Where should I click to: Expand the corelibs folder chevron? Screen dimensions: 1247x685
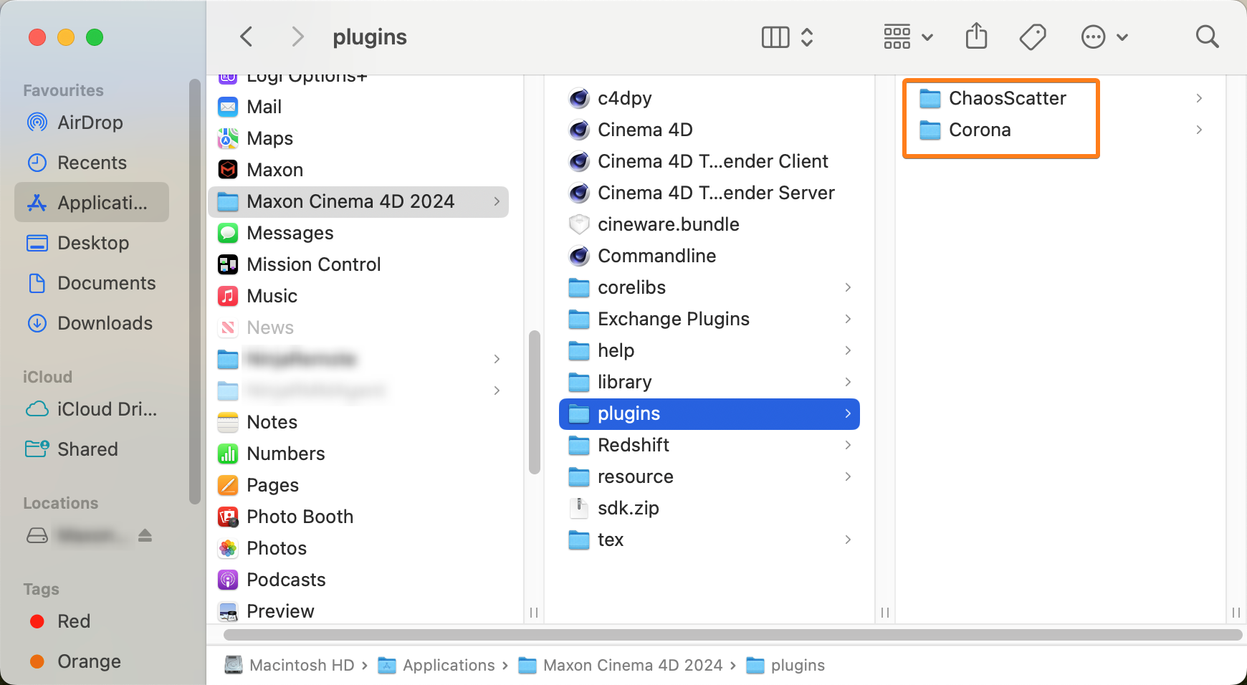pyautogui.click(x=848, y=287)
